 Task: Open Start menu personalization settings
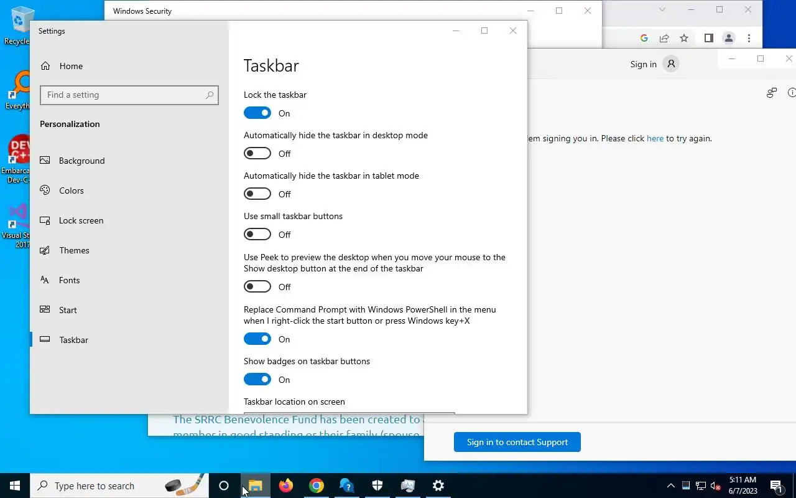(129, 310)
